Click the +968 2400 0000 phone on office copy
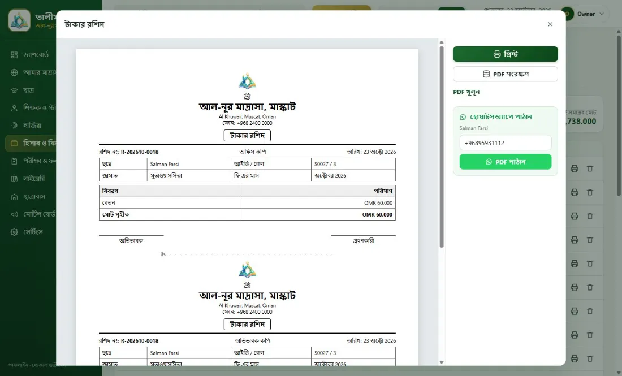 tap(254, 123)
